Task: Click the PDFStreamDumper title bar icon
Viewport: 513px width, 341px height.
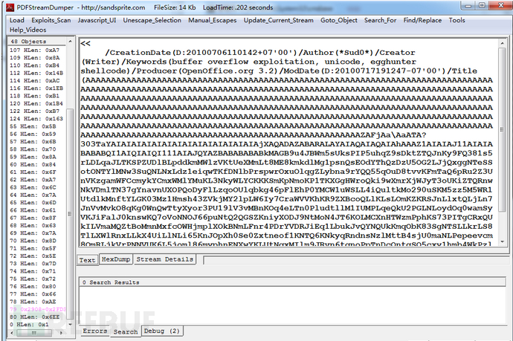Action: 10,7
